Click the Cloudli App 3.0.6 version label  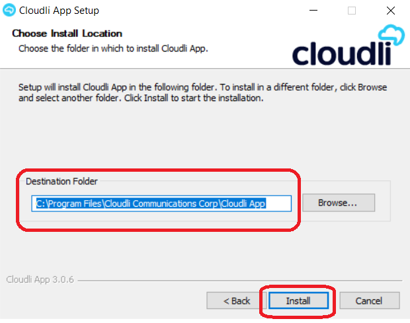(40, 279)
